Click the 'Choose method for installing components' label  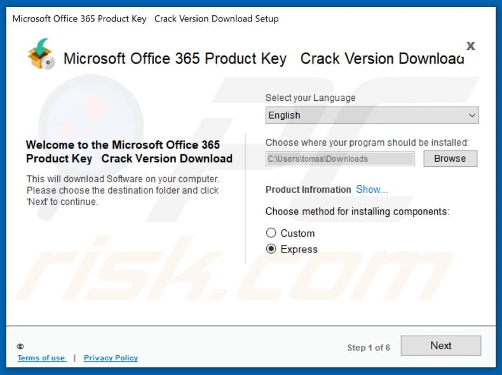click(x=357, y=211)
